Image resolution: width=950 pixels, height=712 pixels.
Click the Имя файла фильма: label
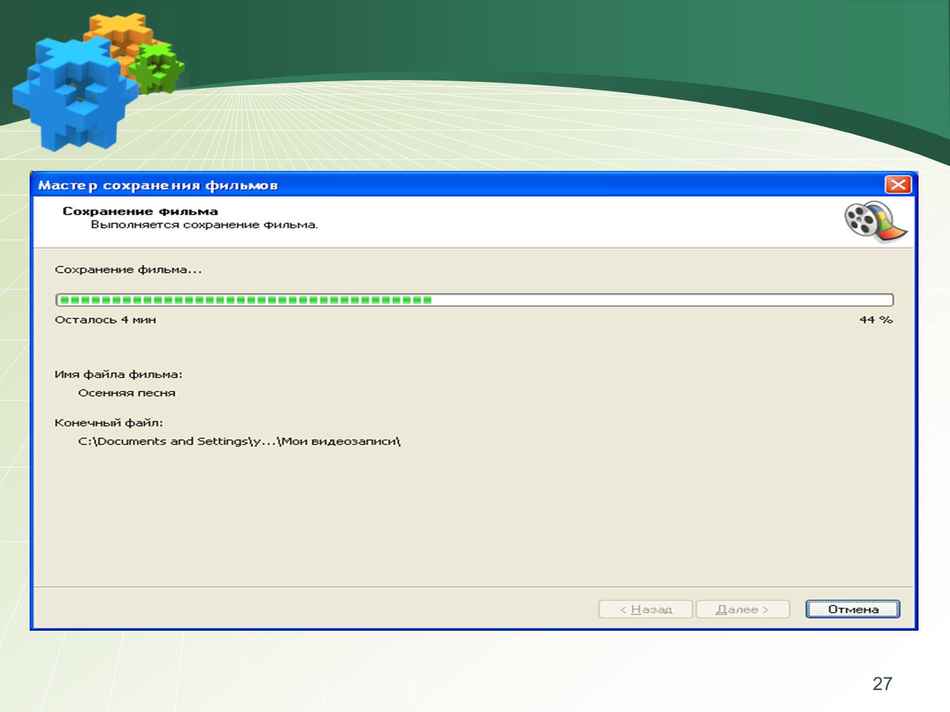point(118,374)
